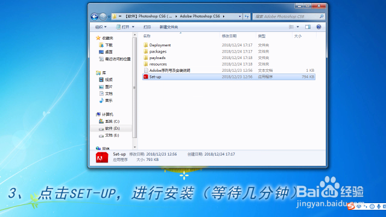
Task: Click the Adobe Photoshop CS6 breadcrumb
Action: 200,16
